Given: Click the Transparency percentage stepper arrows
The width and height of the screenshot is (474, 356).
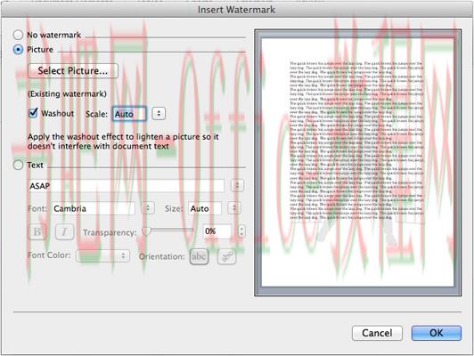Looking at the screenshot, I should pyautogui.click(x=241, y=231).
